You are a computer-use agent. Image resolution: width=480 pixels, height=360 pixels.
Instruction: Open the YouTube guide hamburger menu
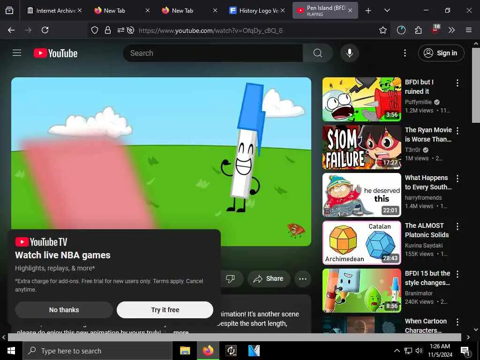tap(17, 53)
